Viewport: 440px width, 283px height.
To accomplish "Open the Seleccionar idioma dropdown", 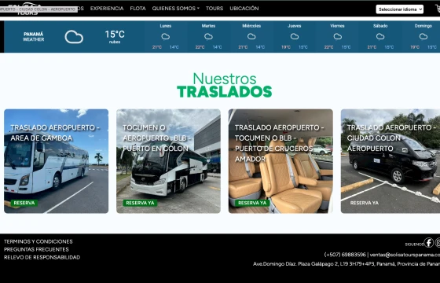I will [x=400, y=9].
